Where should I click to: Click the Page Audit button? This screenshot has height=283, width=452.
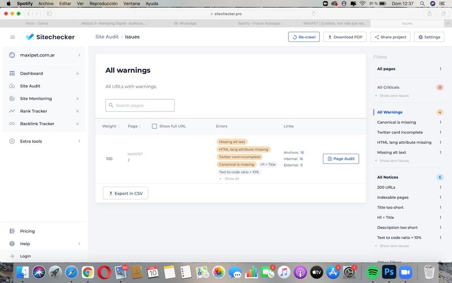[341, 159]
